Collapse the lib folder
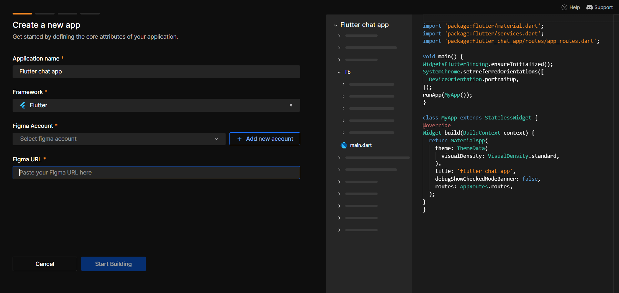The width and height of the screenshot is (619, 293). tap(339, 72)
